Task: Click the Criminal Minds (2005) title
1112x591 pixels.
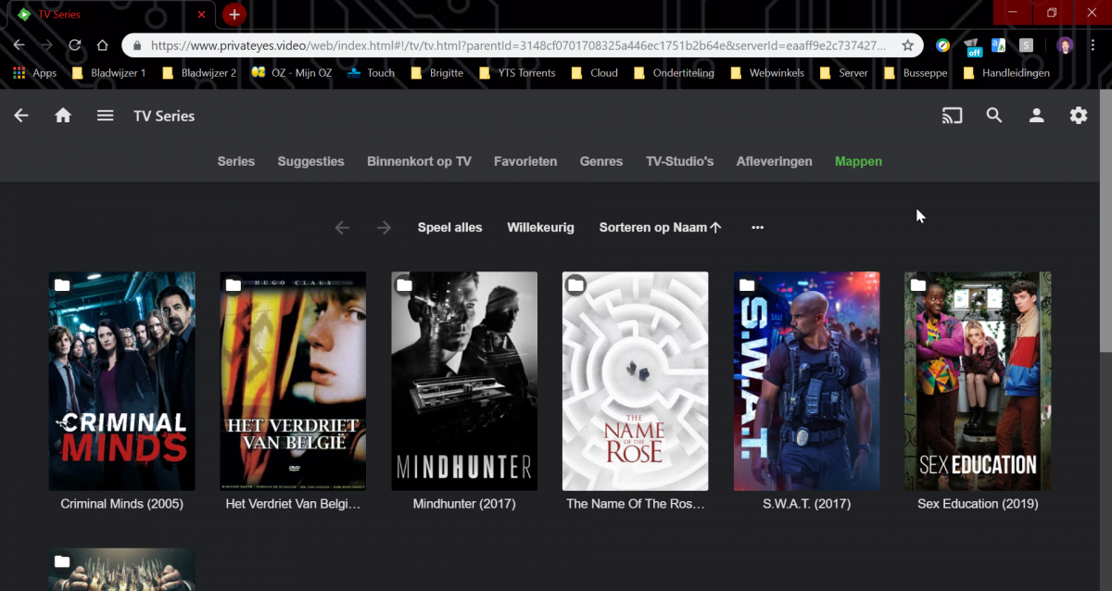Action: (122, 504)
